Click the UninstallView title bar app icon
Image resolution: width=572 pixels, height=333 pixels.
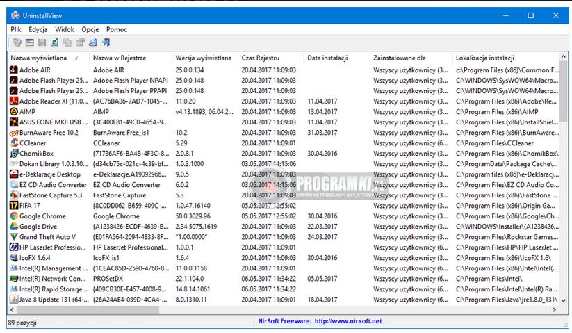[15, 15]
